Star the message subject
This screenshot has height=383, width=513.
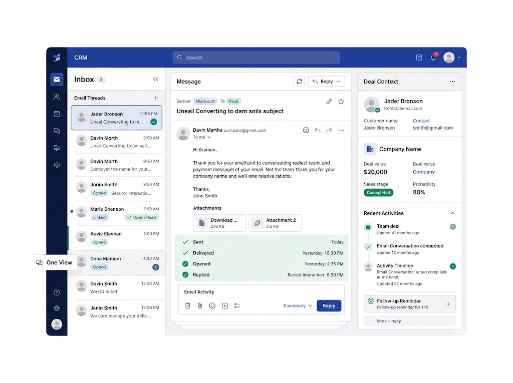[341, 102]
